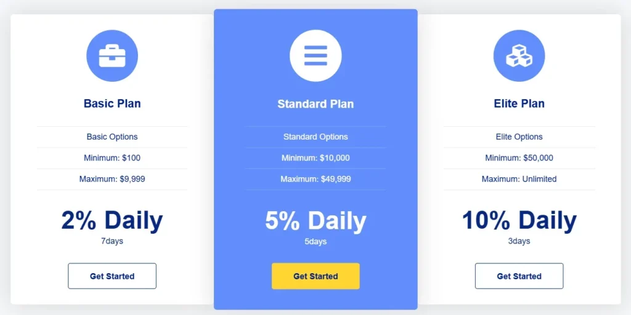Click the Maximum: Unlimited row

(519, 179)
